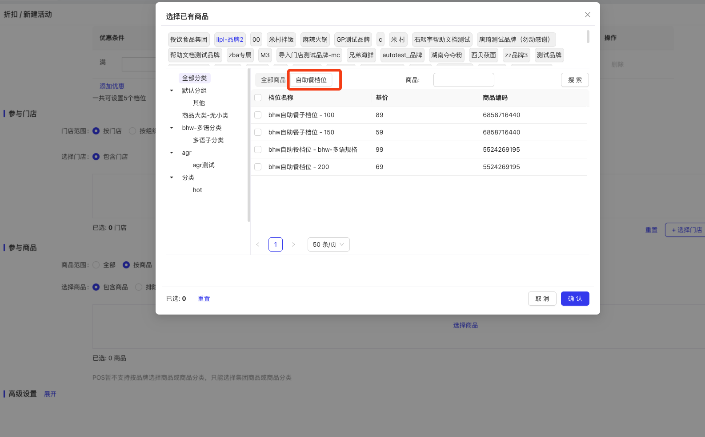Close the 选择已有商品 dialog
Image resolution: width=705 pixels, height=437 pixels.
coord(587,15)
